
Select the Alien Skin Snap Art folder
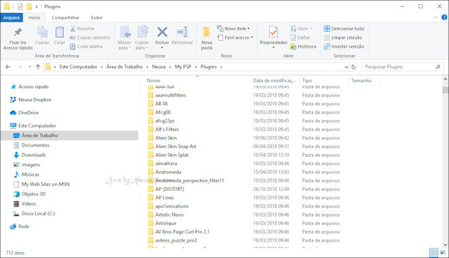coord(175,147)
